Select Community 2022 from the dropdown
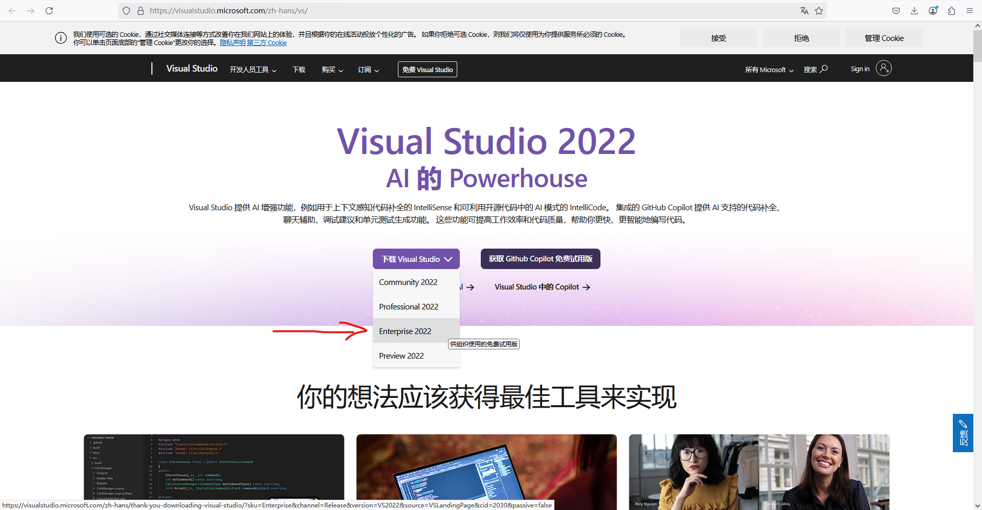 coord(416,282)
